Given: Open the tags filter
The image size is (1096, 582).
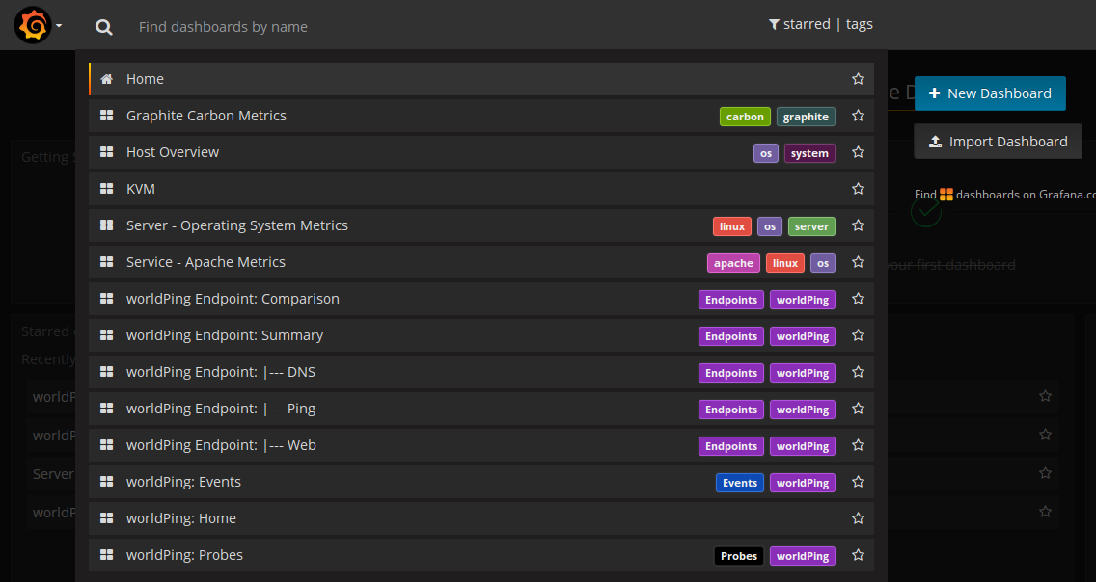Looking at the screenshot, I should [859, 24].
